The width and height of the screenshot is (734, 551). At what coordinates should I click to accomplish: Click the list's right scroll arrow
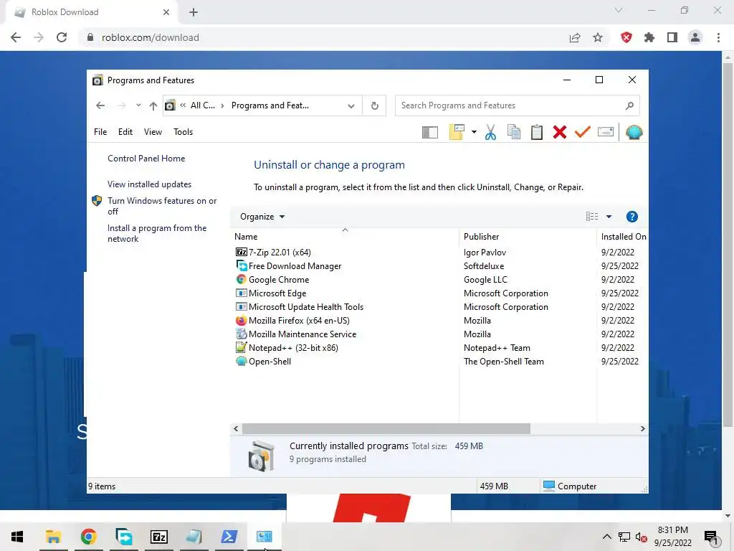click(642, 429)
